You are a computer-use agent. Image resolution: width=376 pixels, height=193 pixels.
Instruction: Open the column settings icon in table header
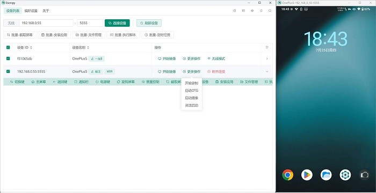(x=267, y=47)
